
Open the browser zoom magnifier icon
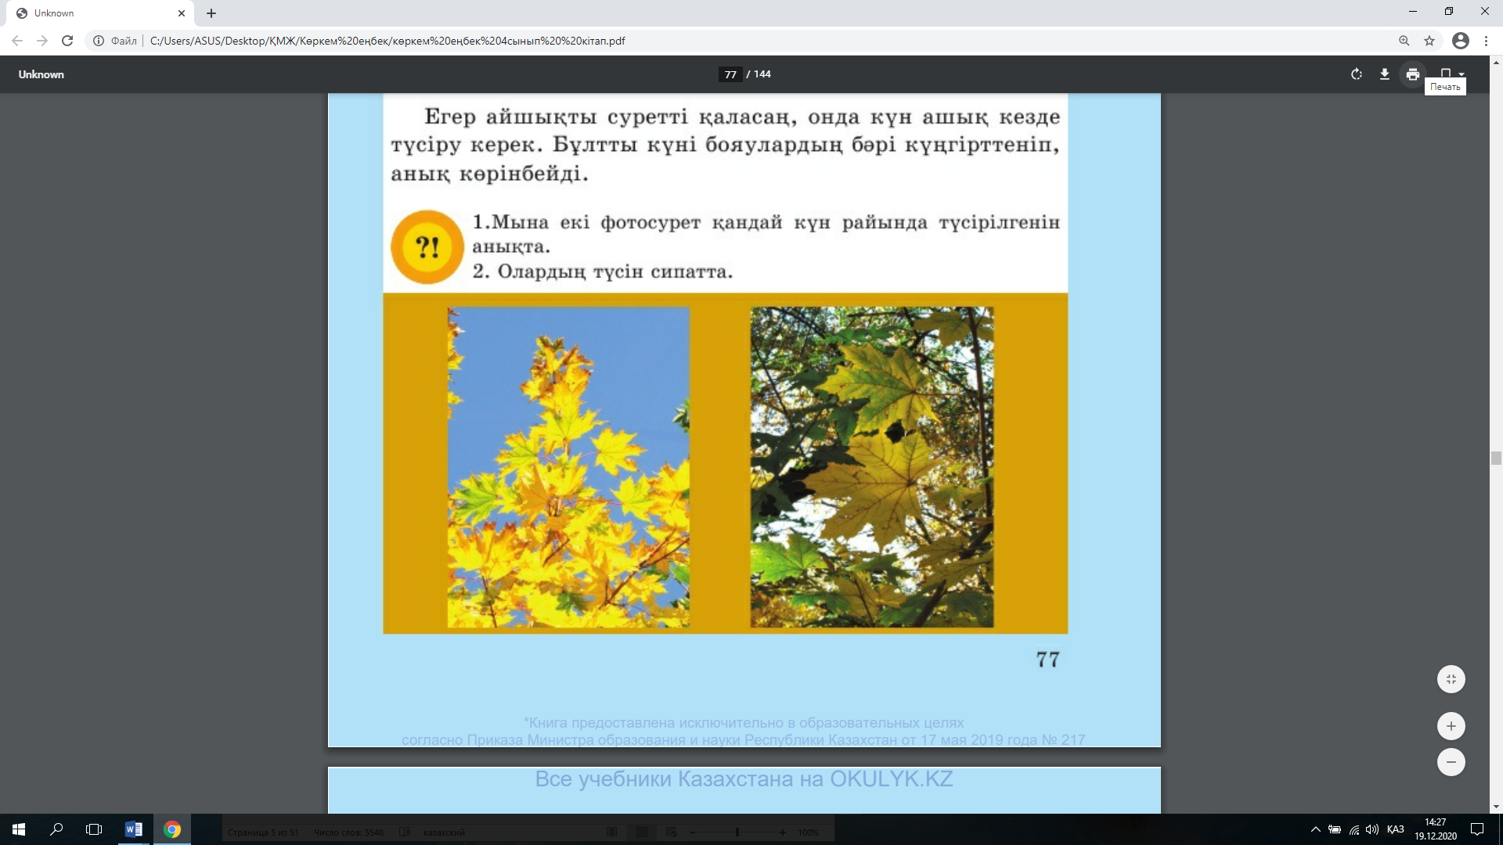click(1404, 41)
